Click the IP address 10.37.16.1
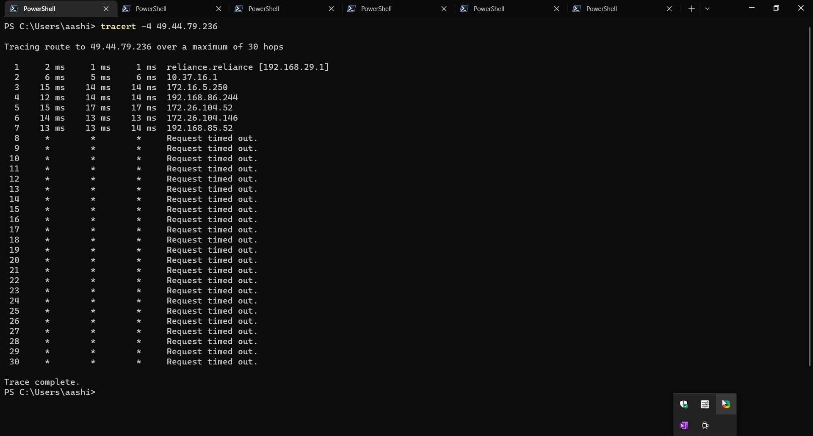This screenshot has height=436, width=813. [192, 77]
